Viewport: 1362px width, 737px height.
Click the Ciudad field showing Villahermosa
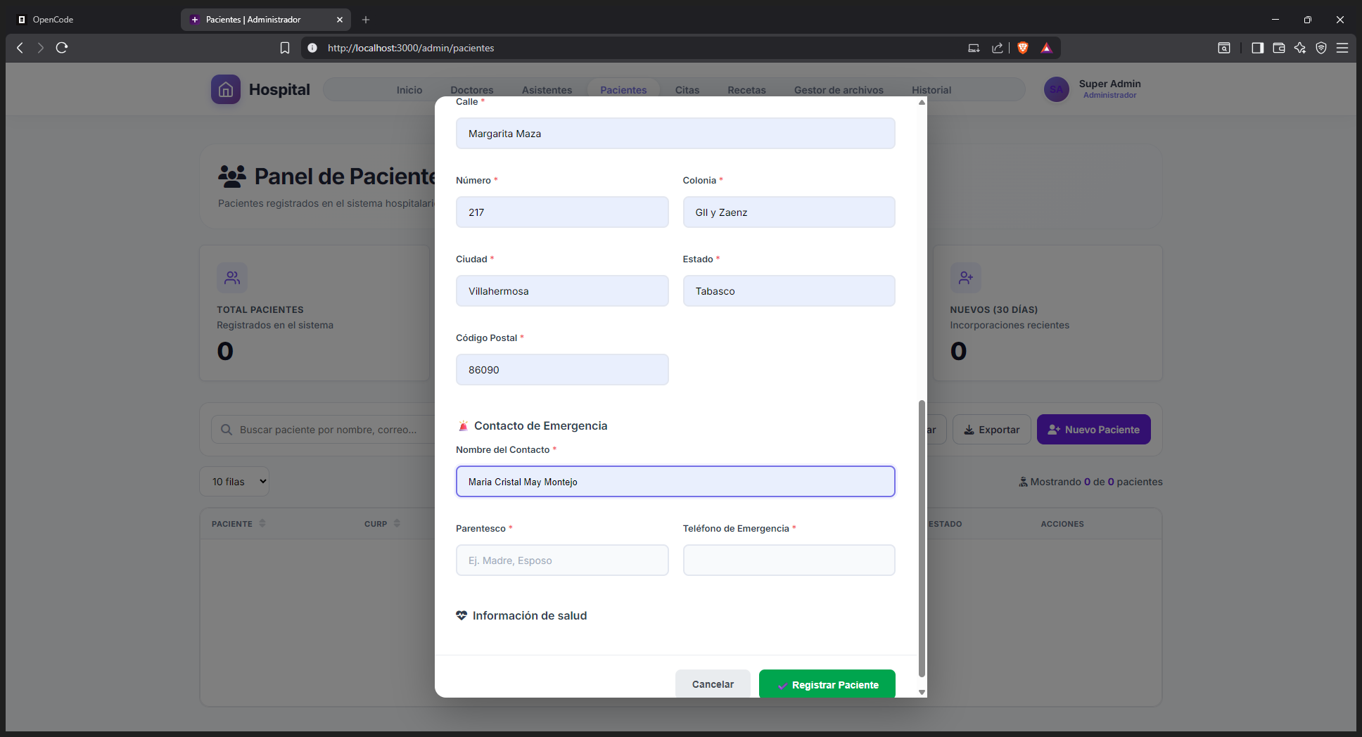coord(562,291)
